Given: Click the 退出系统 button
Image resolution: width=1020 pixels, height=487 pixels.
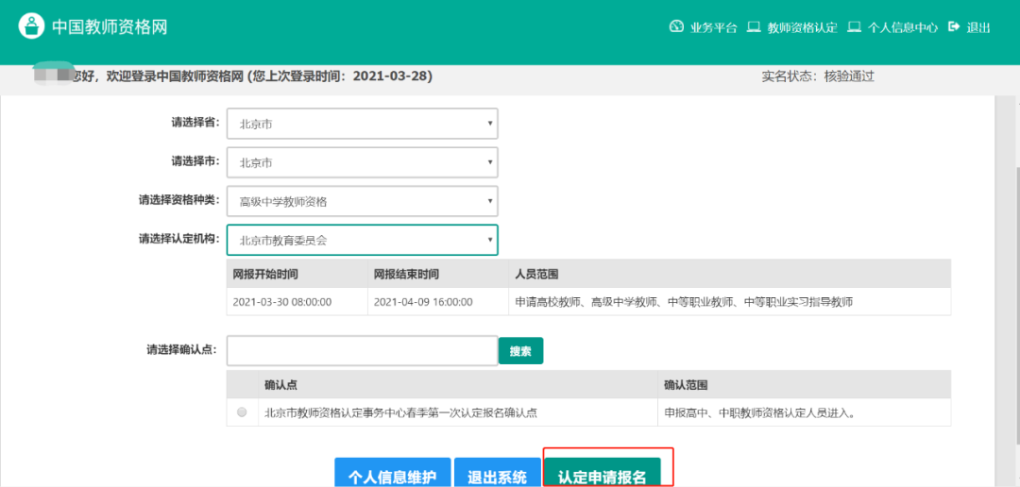Looking at the screenshot, I should tap(497, 475).
